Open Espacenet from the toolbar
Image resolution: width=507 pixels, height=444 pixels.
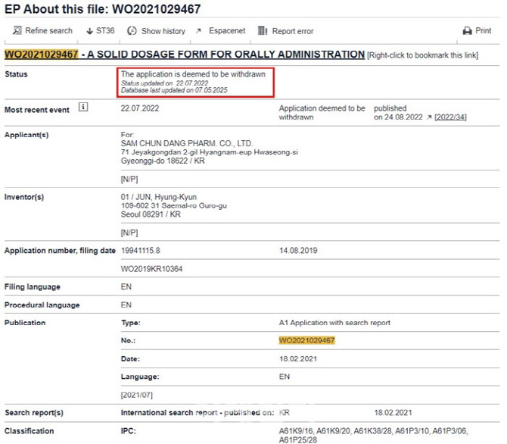227,31
